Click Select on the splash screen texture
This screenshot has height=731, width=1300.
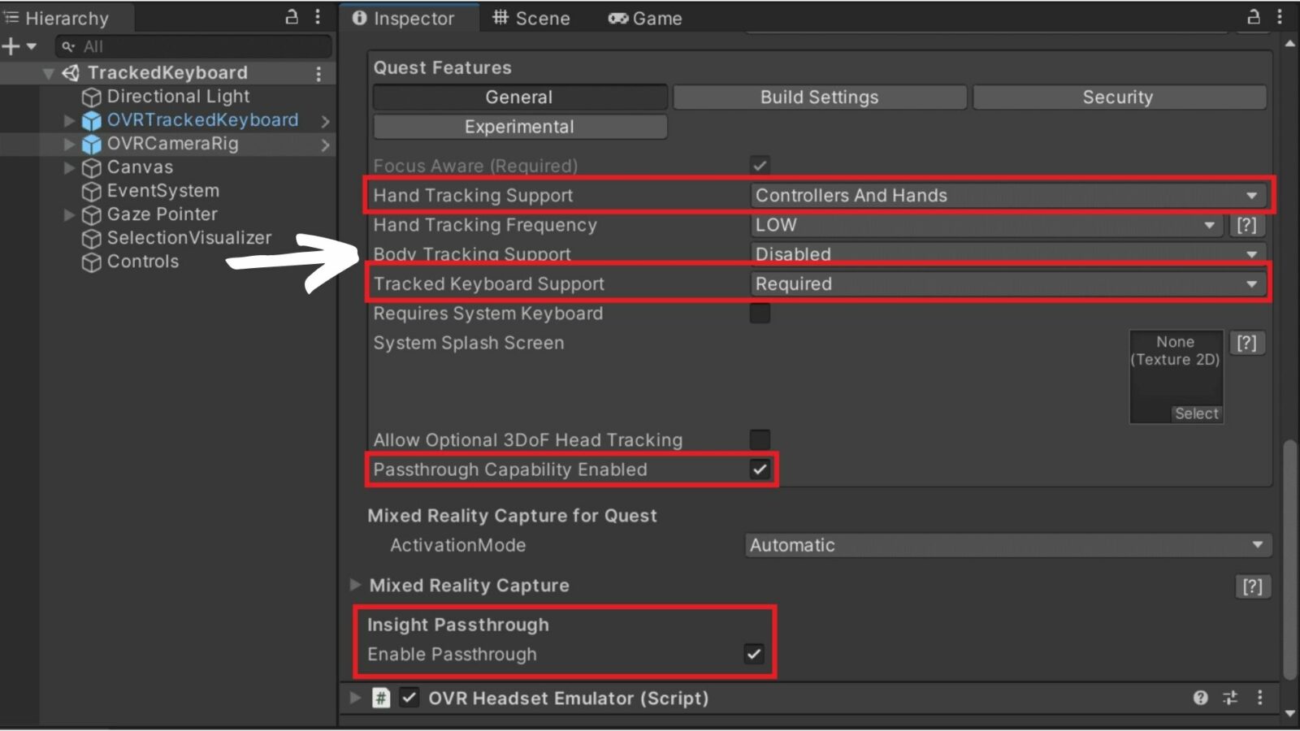pyautogui.click(x=1196, y=413)
